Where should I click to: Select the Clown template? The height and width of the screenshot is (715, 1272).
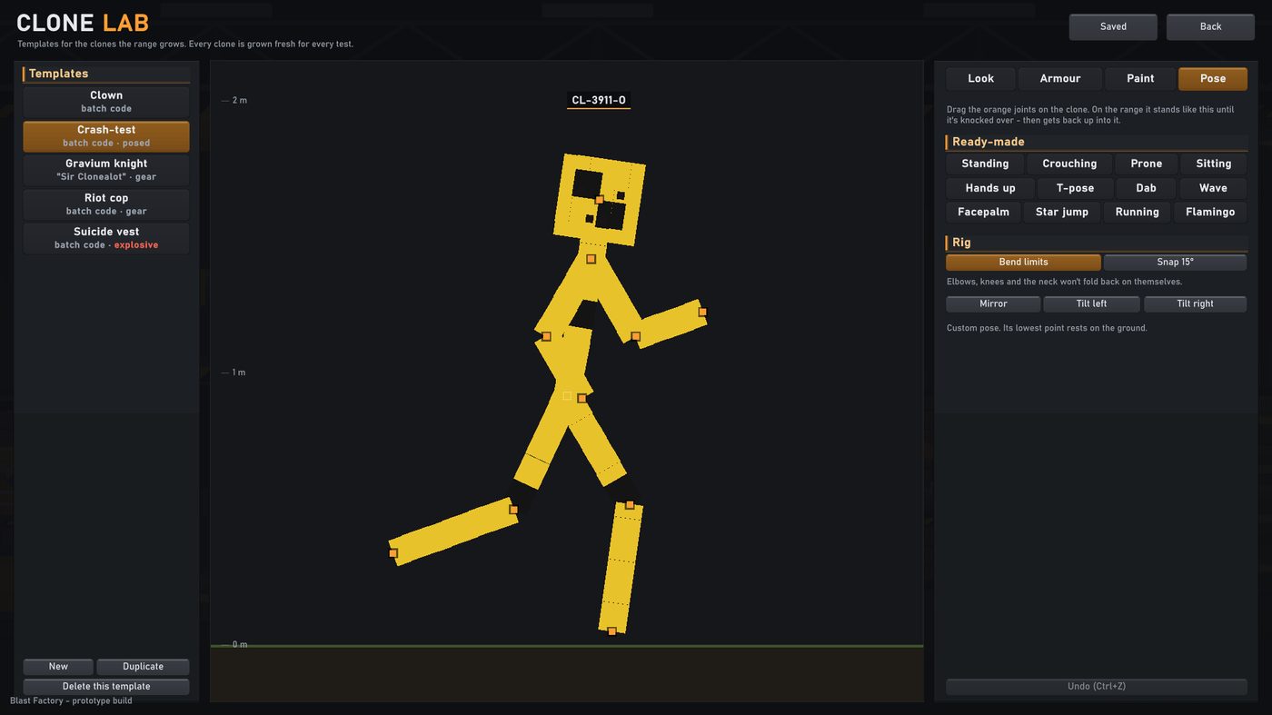tap(106, 102)
